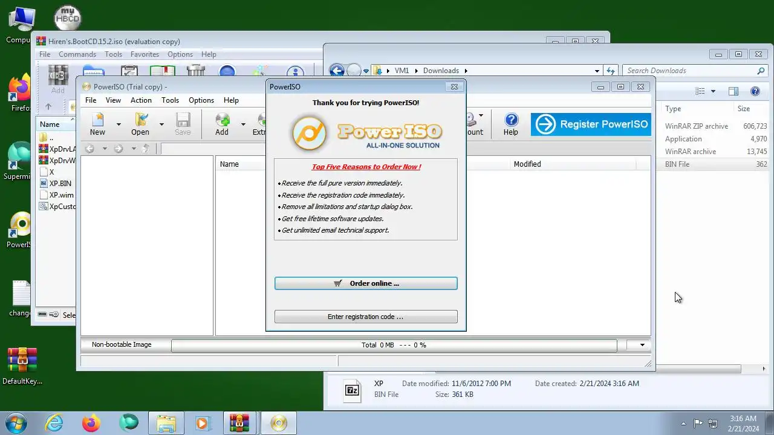Open the WinRAR Favorites menu
774x435 pixels.
click(145, 54)
